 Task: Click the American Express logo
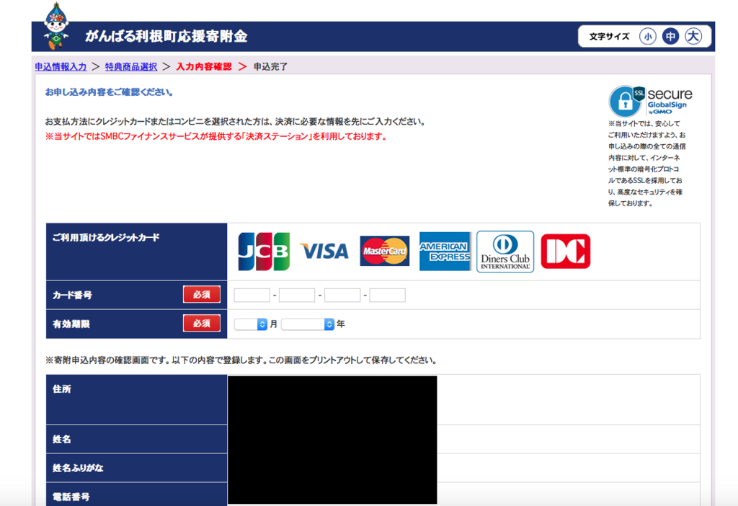(445, 252)
